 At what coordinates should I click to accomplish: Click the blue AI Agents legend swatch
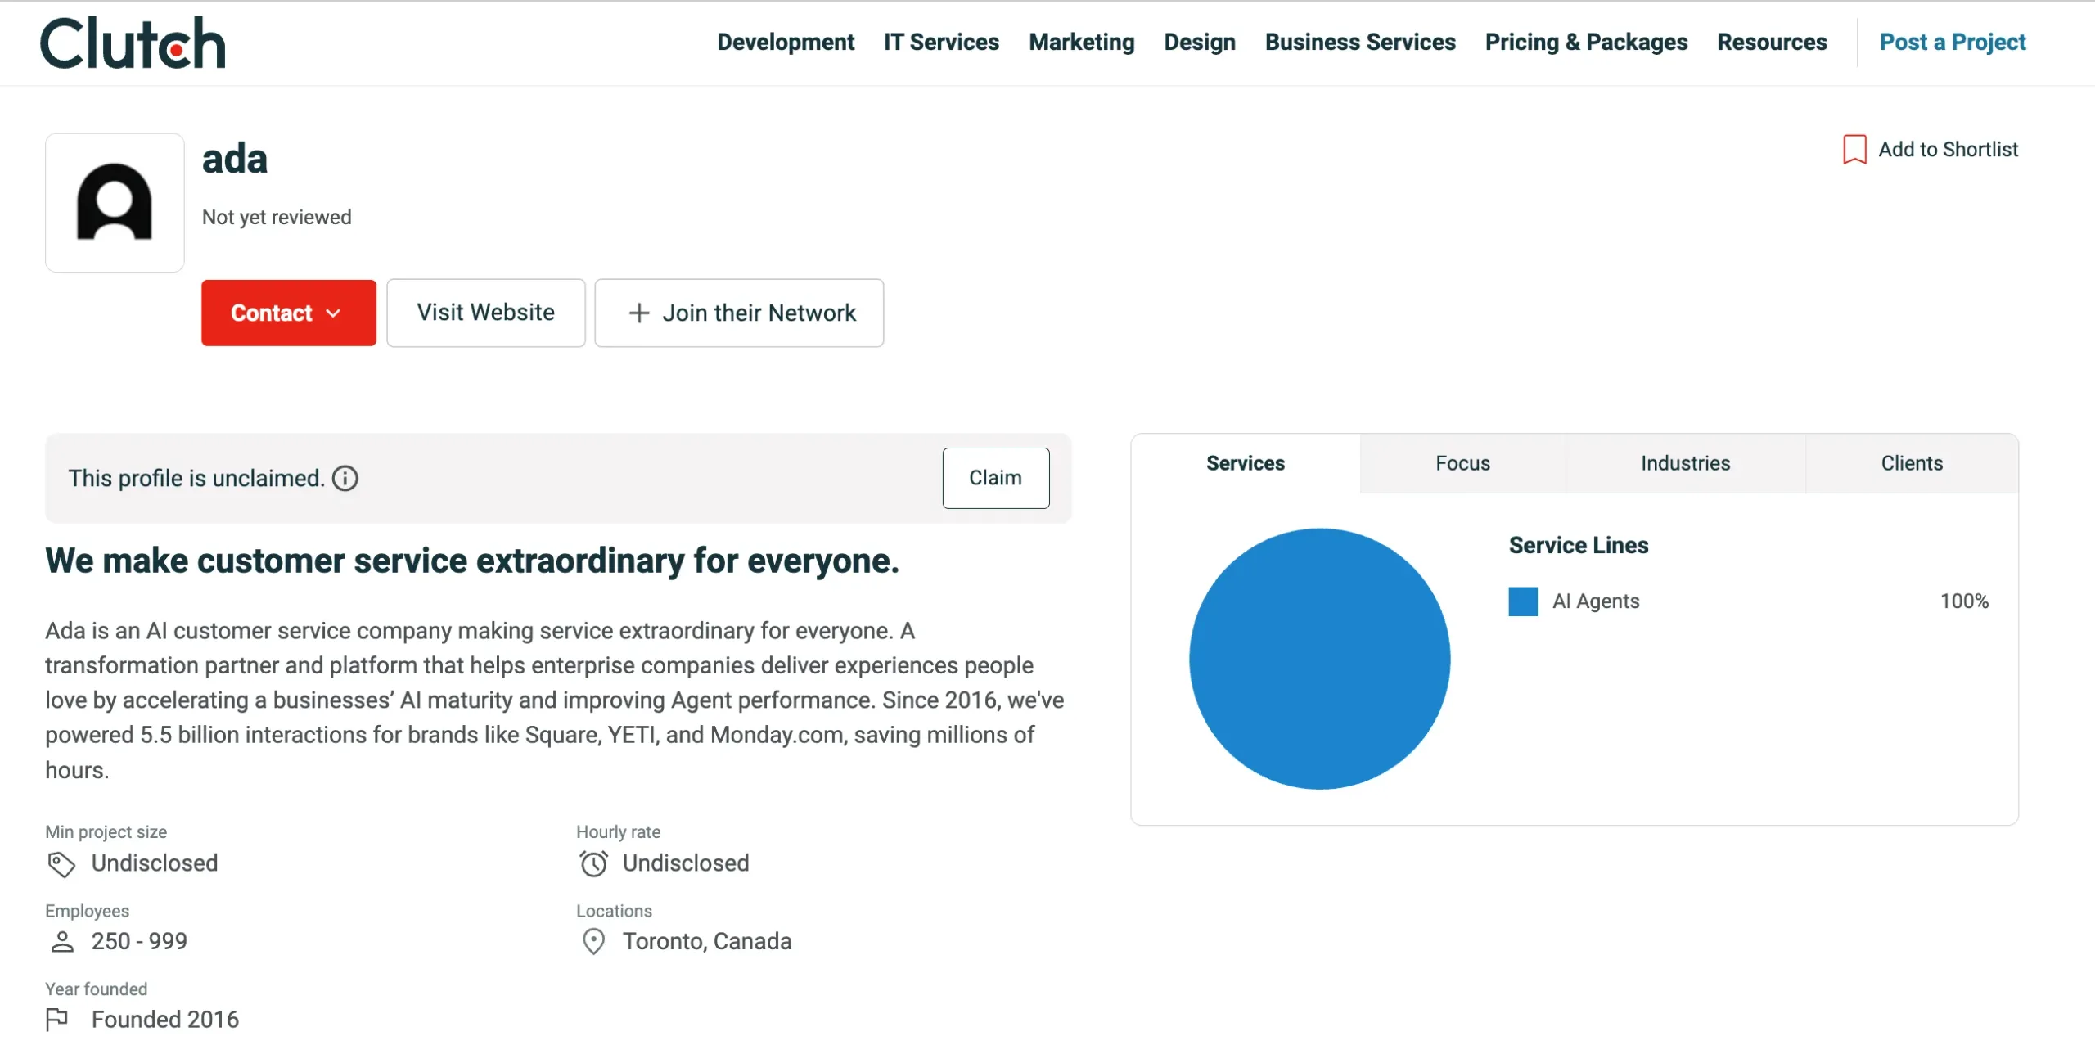[1524, 601]
